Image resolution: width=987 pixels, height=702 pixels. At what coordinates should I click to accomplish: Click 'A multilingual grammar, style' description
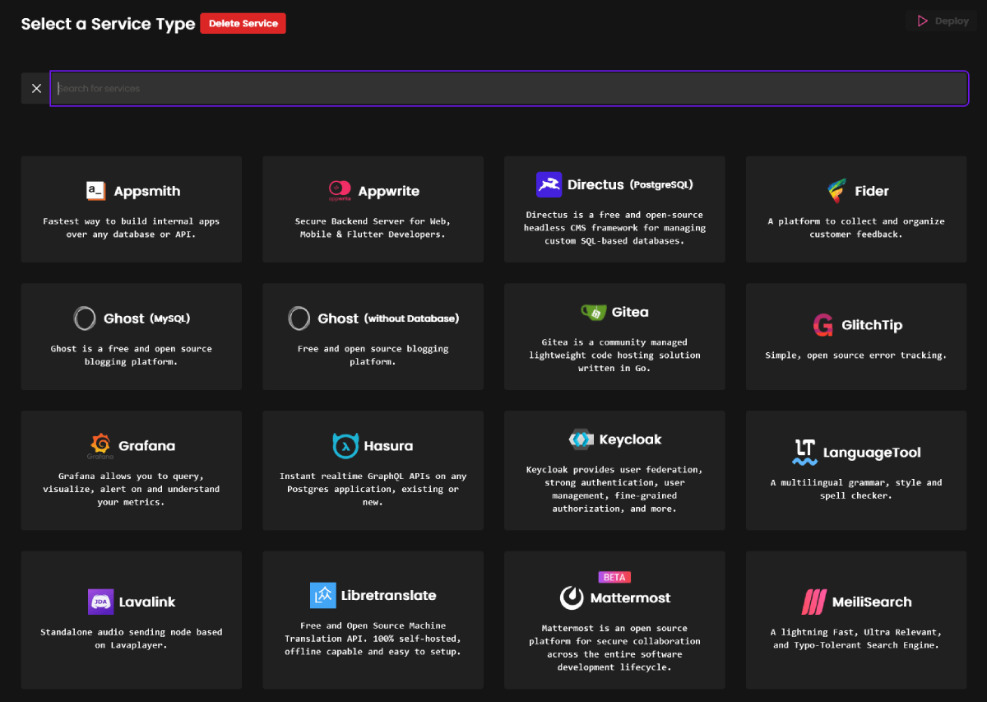point(856,489)
